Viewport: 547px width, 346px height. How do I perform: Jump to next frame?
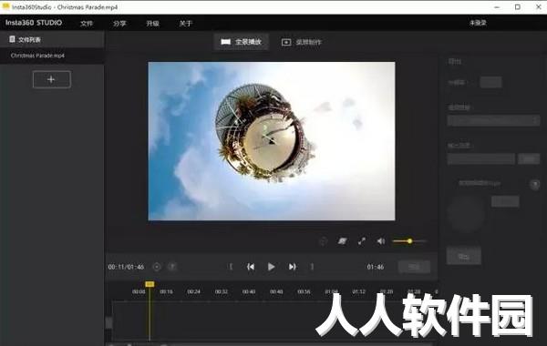click(x=293, y=267)
